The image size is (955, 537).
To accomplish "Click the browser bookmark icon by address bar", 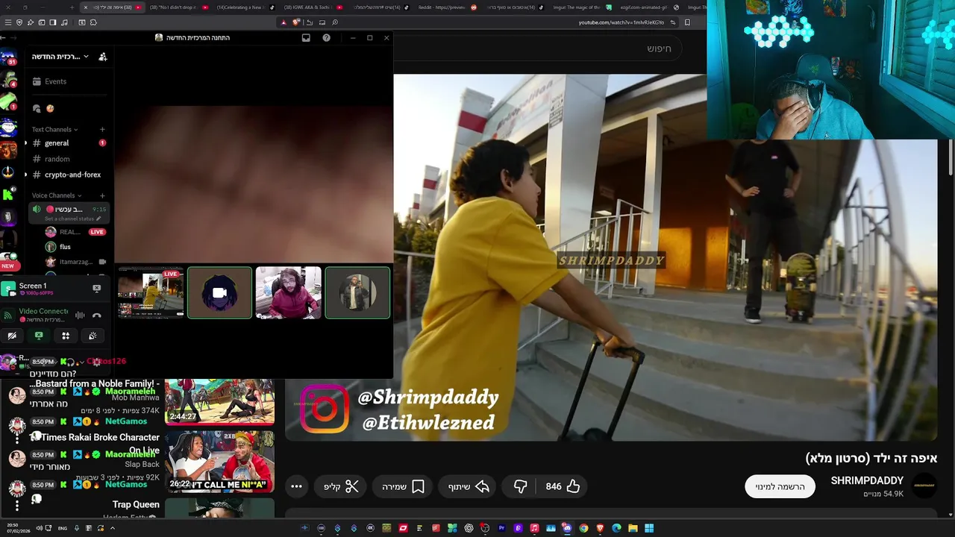I will [x=687, y=22].
